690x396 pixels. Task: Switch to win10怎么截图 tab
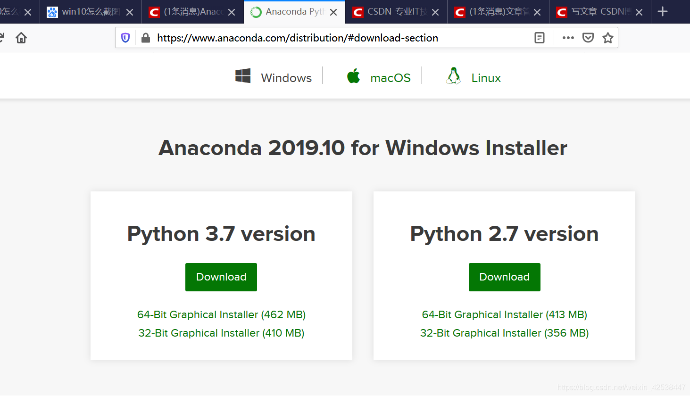[x=91, y=12]
